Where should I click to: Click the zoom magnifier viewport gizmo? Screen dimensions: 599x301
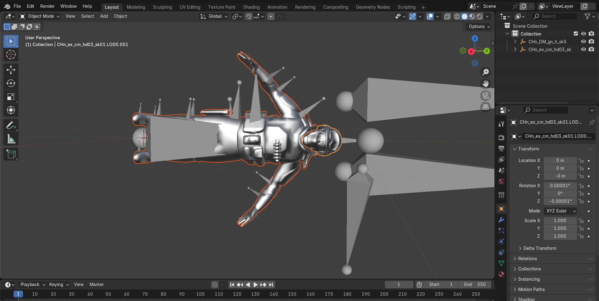pyautogui.click(x=486, y=72)
